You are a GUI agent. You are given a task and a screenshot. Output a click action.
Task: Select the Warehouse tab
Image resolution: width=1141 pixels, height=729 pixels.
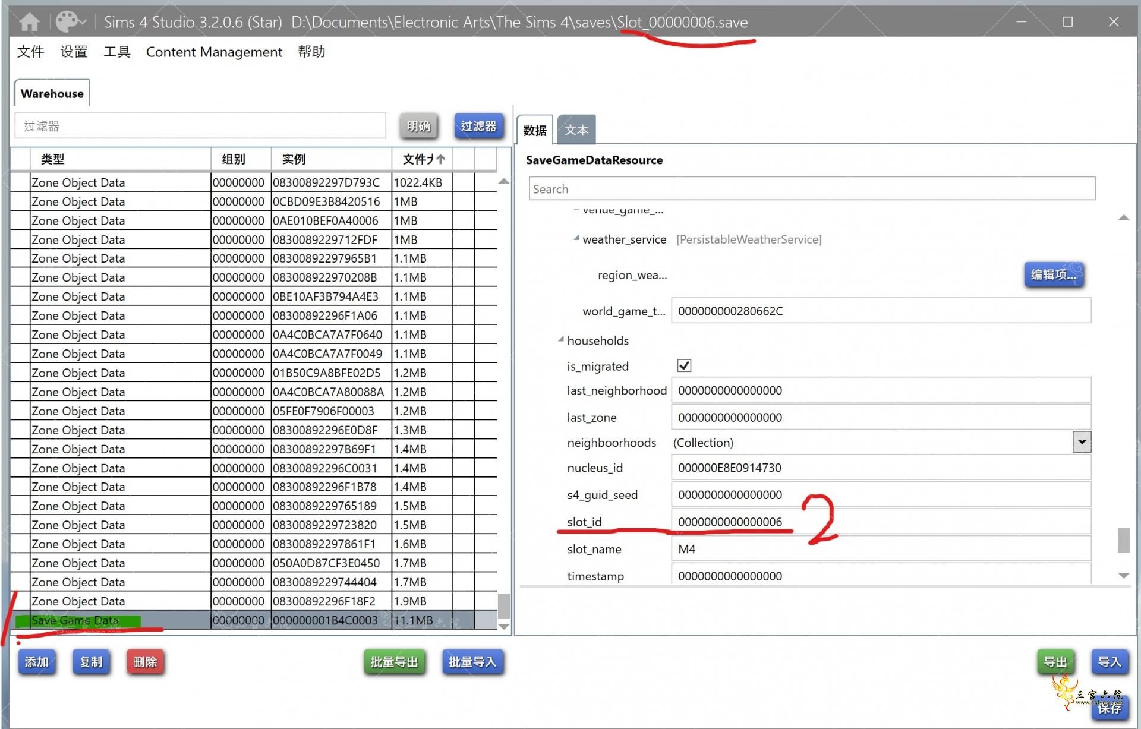(x=52, y=93)
